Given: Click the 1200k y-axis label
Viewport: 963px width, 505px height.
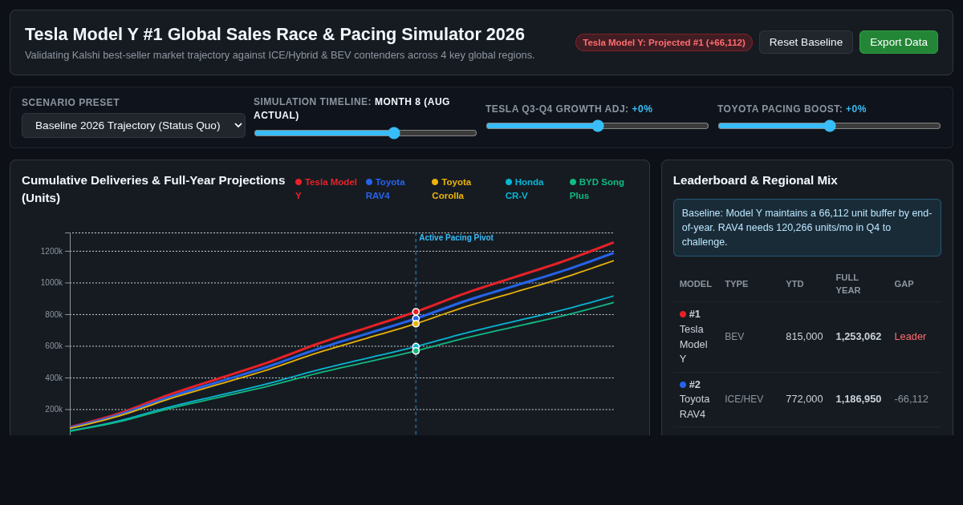Looking at the screenshot, I should pyautogui.click(x=51, y=252).
